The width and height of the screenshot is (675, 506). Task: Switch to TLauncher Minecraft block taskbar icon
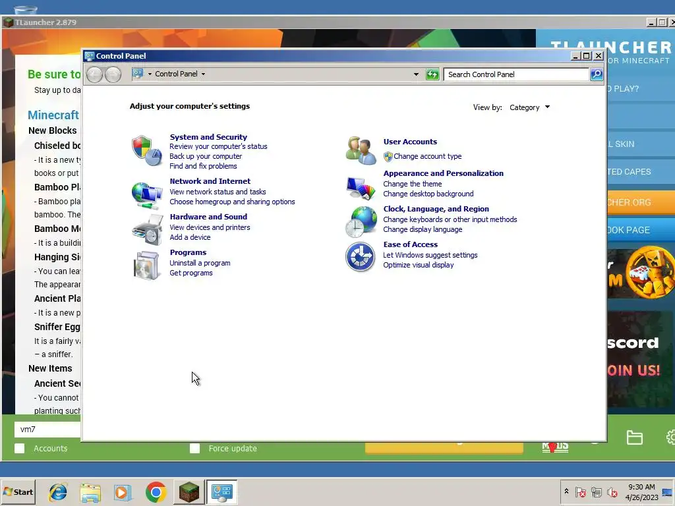189,492
